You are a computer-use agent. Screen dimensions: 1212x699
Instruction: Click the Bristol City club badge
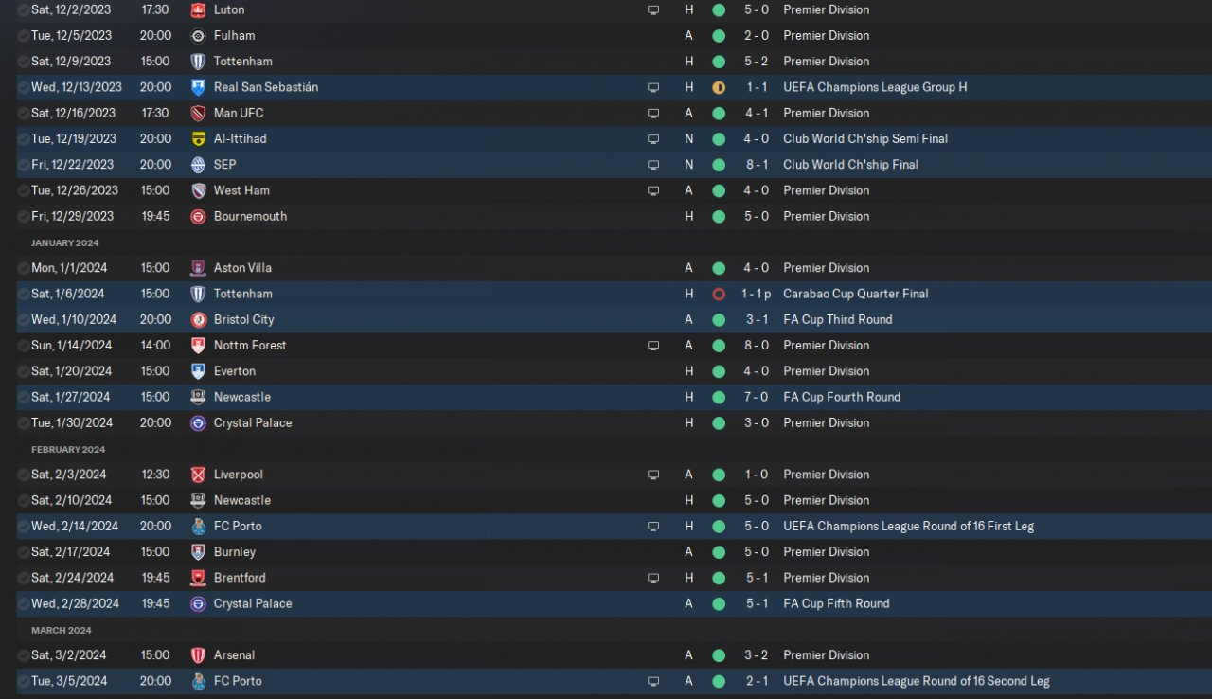[x=198, y=320]
